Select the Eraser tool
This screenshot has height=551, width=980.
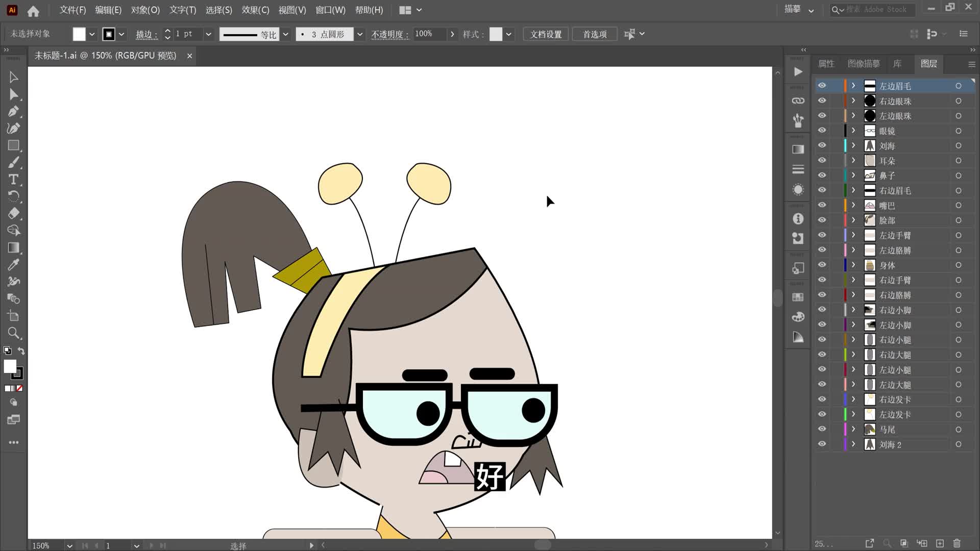pos(14,213)
